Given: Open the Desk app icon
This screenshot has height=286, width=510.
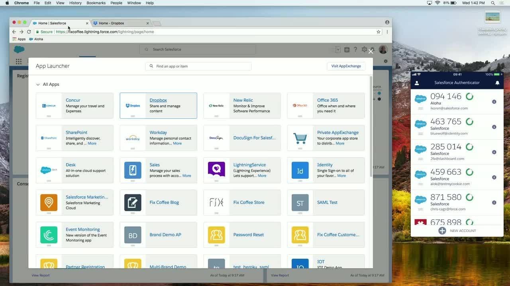Looking at the screenshot, I should [49, 170].
